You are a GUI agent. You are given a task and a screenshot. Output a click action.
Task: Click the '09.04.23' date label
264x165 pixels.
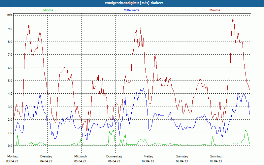pos(216,161)
